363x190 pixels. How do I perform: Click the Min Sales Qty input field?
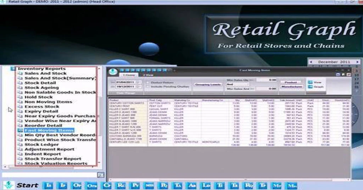coord(267,80)
